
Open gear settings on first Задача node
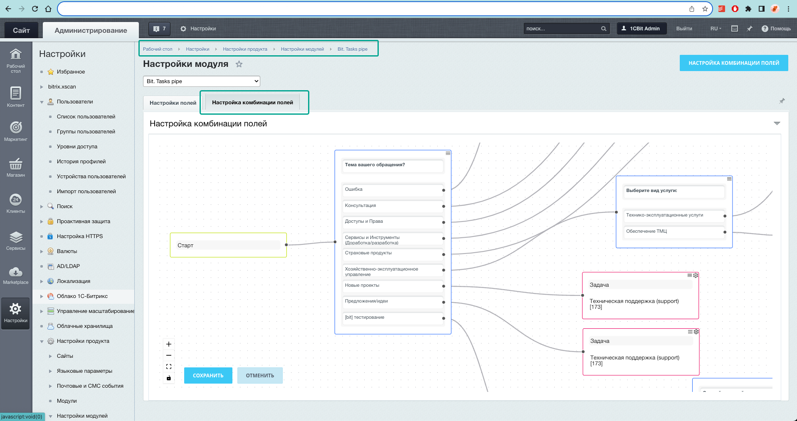pos(696,276)
